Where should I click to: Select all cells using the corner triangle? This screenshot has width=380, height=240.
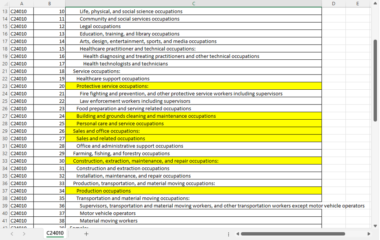[4, 3]
